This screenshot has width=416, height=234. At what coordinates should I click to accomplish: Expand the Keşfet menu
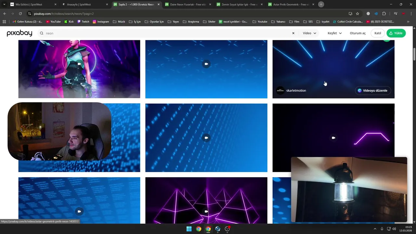tap(334, 33)
